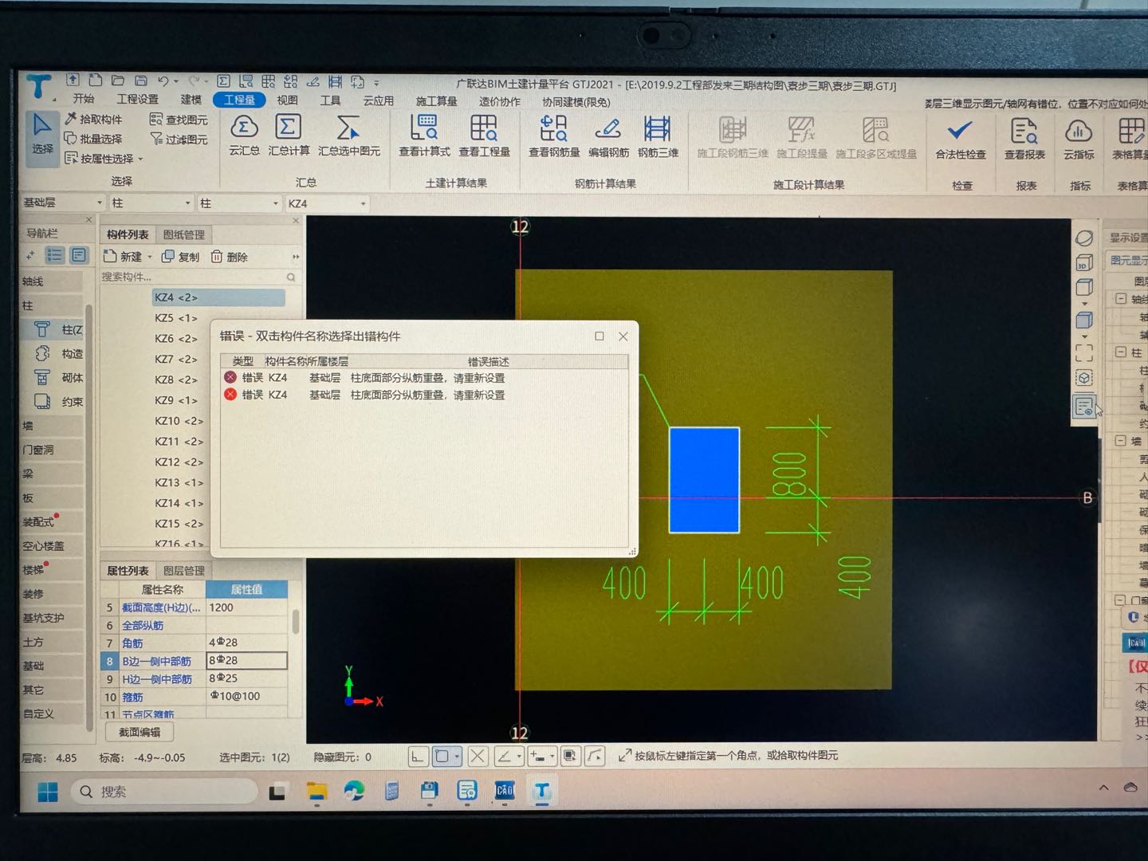Click the property list vertical scrollbar

click(295, 622)
